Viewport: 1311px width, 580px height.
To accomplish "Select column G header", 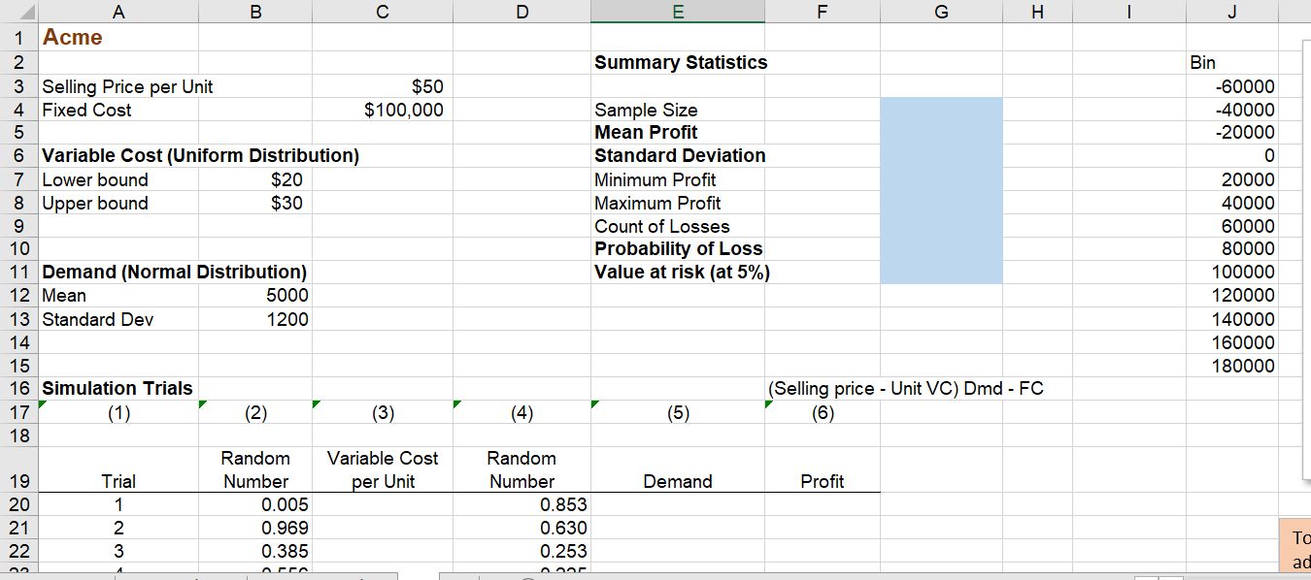I will 941,12.
